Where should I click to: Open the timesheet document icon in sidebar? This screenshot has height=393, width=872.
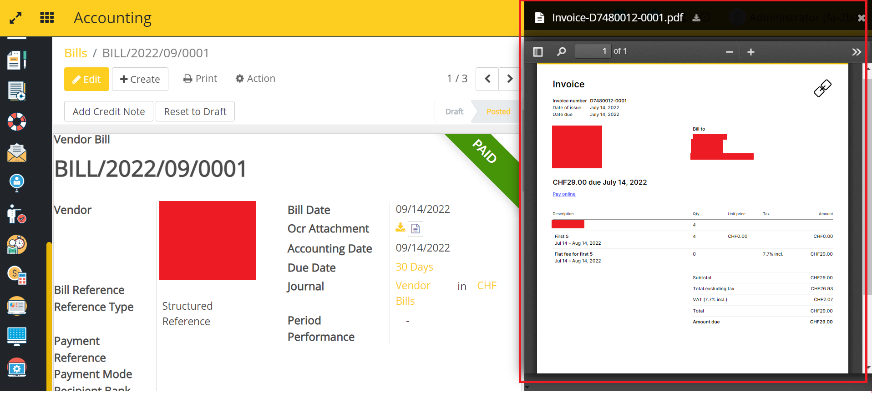click(x=17, y=91)
